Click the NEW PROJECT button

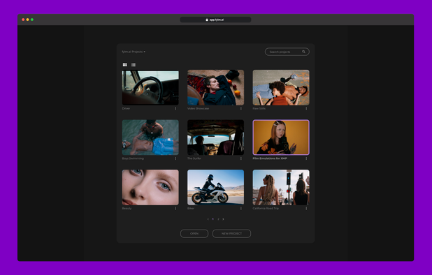pyautogui.click(x=231, y=234)
